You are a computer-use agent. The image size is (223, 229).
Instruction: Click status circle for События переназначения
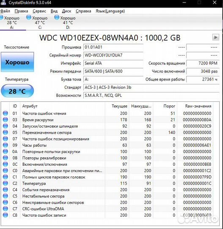[6, 190]
